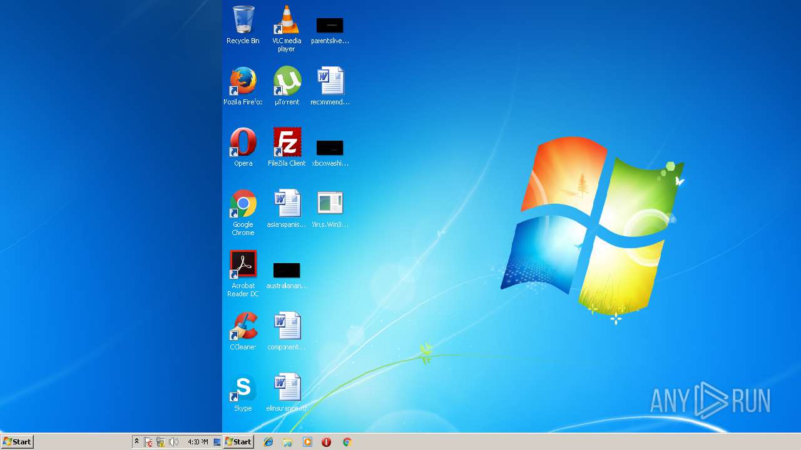Select the component Word document
The height and width of the screenshot is (450, 801).
coord(287,331)
